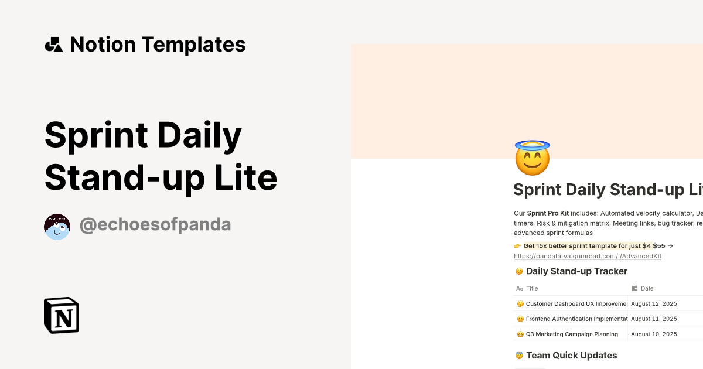Click the calendar icon in the Date column
The image size is (703, 369).
click(x=634, y=288)
